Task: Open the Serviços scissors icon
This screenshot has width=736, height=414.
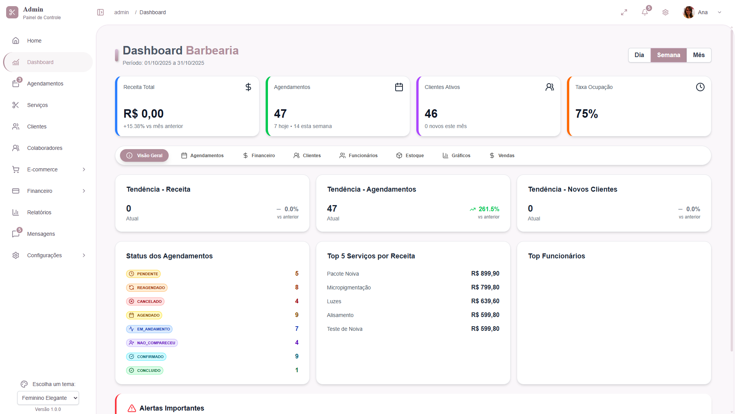Action: point(16,105)
